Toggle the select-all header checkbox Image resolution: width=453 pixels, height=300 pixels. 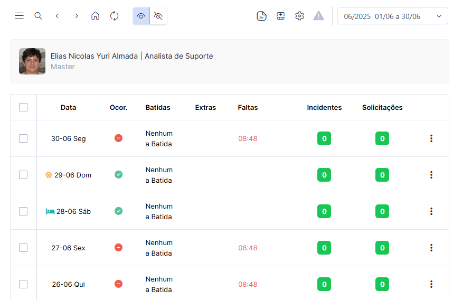click(23, 107)
